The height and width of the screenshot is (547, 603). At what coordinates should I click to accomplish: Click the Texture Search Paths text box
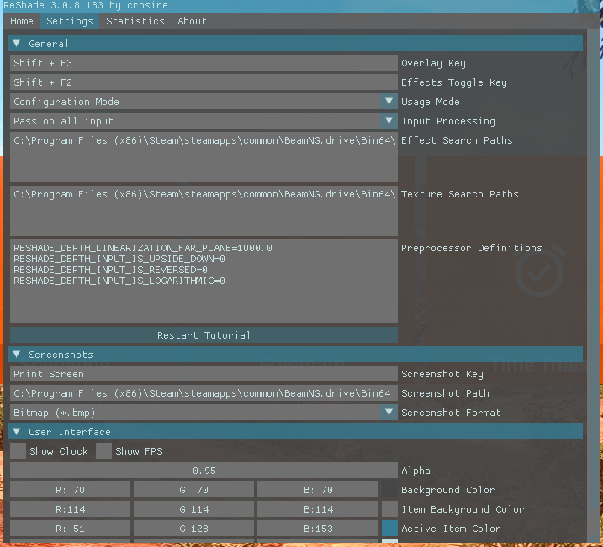(x=204, y=211)
